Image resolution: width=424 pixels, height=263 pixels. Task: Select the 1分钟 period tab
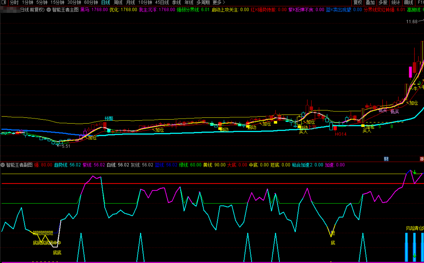pos(27,2)
